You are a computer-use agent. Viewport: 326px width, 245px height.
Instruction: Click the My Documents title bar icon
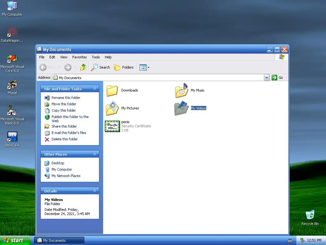coord(39,49)
